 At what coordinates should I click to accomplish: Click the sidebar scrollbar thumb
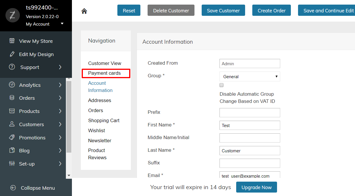click(69, 116)
